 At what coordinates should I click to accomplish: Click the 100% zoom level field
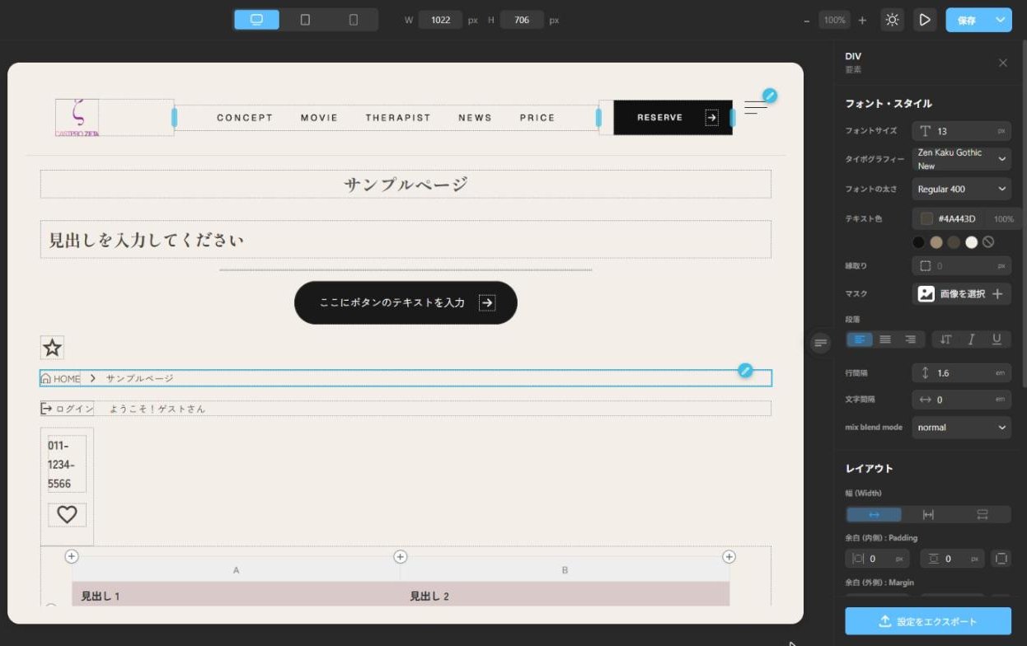(x=834, y=20)
